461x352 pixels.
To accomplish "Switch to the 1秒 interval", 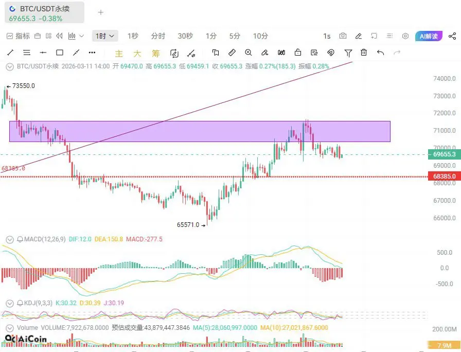I will 133,36.
